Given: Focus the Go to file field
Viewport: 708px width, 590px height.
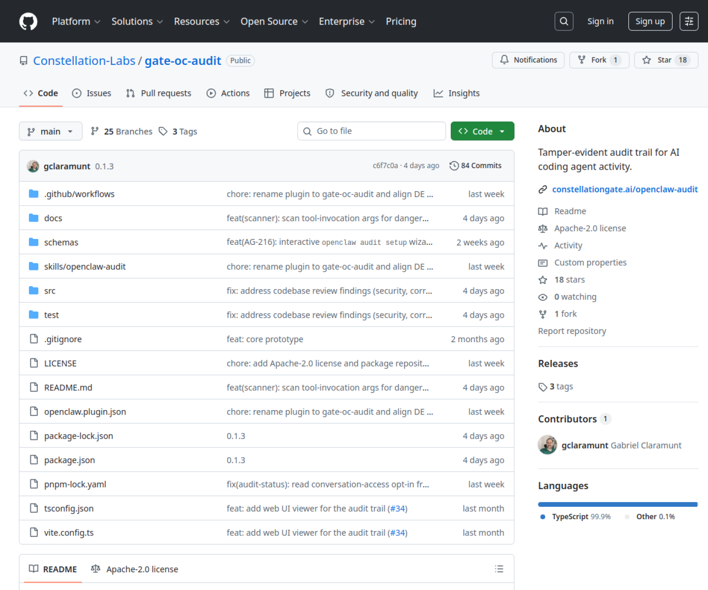Looking at the screenshot, I should [372, 131].
